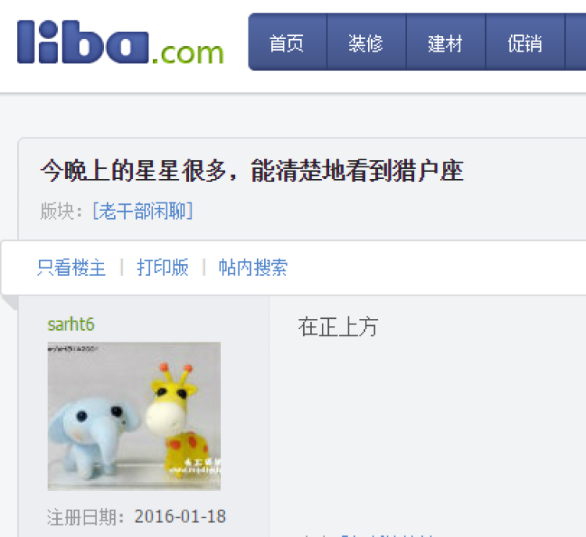Image resolution: width=586 pixels, height=537 pixels.
Task: Click the liba.com logo
Action: point(120,43)
